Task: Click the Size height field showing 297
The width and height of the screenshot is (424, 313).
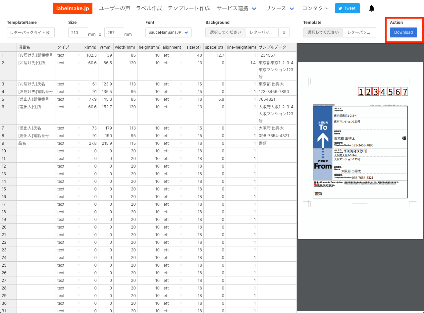Action: point(114,32)
